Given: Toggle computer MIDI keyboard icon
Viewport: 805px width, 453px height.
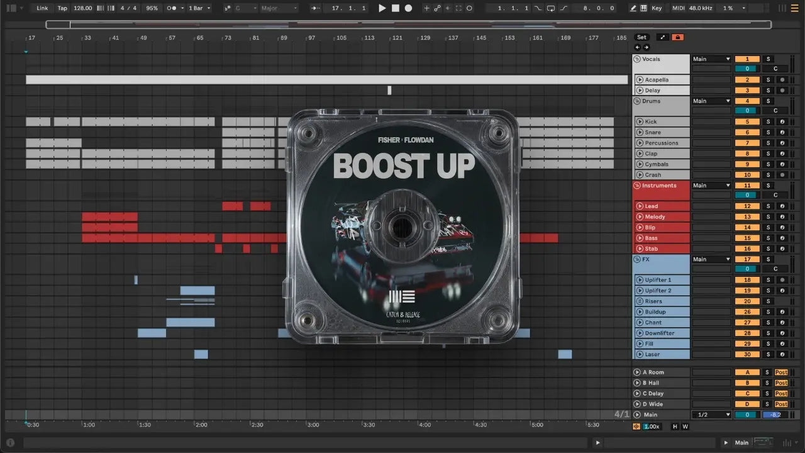Looking at the screenshot, I should pyautogui.click(x=643, y=8).
